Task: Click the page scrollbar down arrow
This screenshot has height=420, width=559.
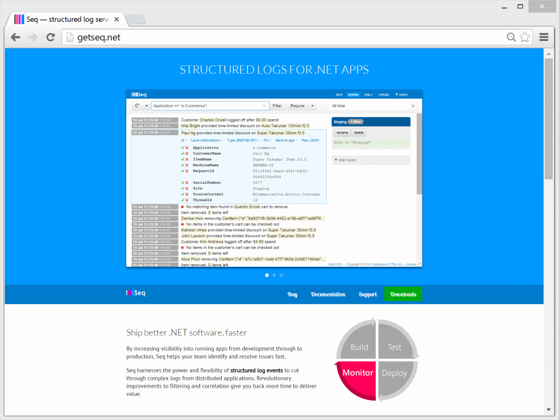Action: [x=548, y=409]
